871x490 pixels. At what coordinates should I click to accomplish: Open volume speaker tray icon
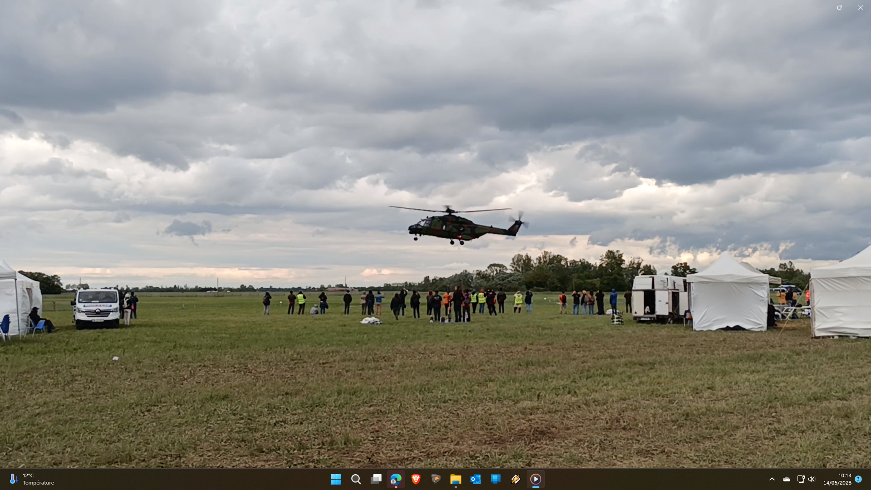[812, 479]
